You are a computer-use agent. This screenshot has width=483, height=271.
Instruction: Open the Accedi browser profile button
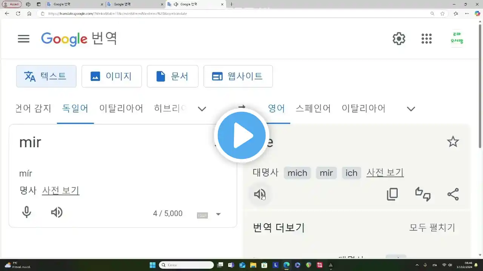12,4
